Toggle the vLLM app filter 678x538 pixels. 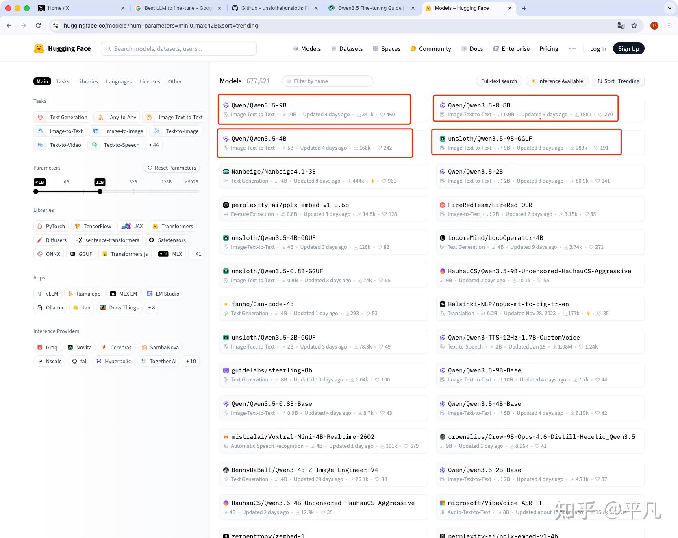(48, 294)
